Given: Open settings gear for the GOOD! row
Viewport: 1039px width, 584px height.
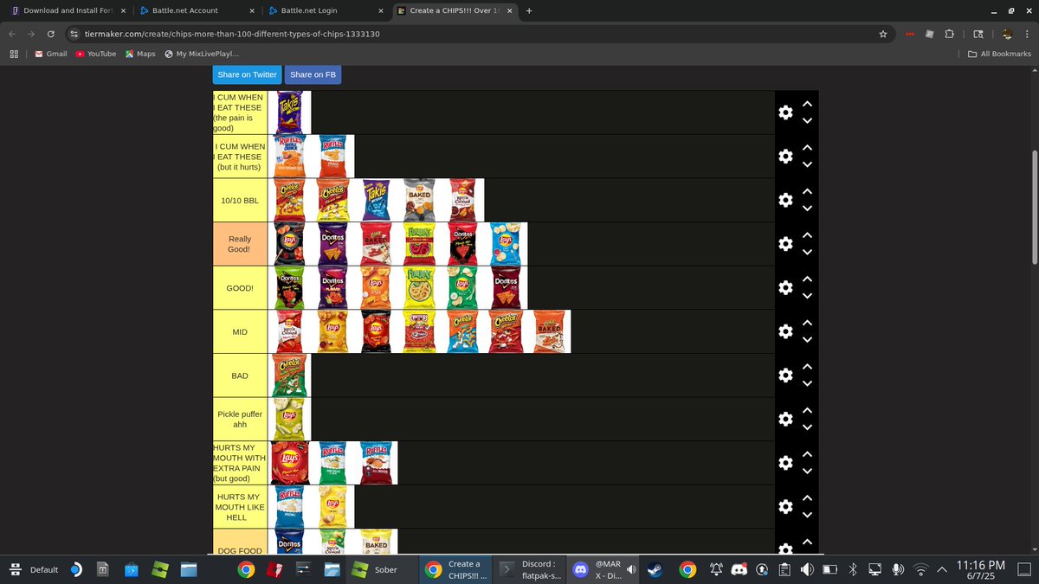Looking at the screenshot, I should pyautogui.click(x=785, y=288).
